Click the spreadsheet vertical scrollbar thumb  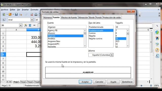point(151,42)
